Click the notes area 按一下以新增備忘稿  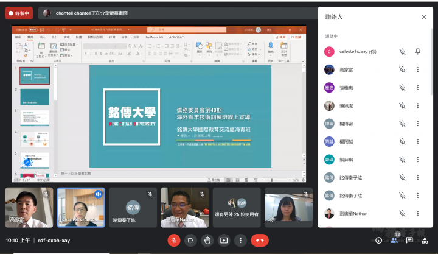pyautogui.click(x=76, y=174)
